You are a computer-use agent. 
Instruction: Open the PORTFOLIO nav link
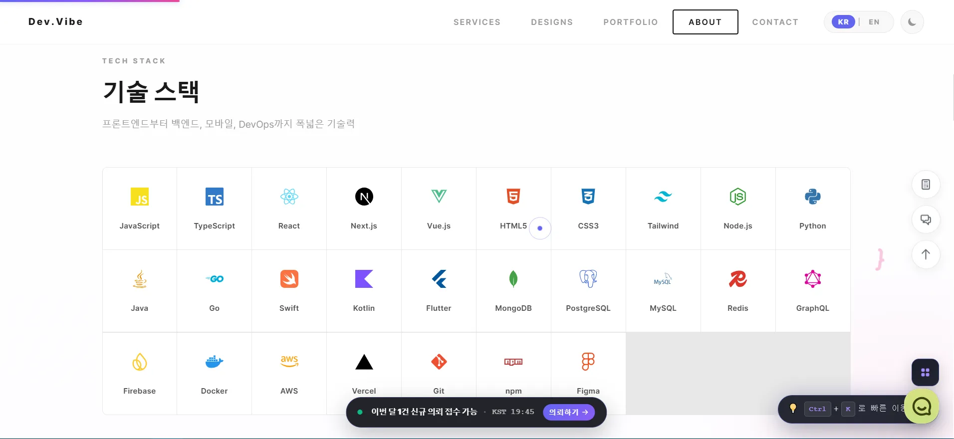coord(631,22)
